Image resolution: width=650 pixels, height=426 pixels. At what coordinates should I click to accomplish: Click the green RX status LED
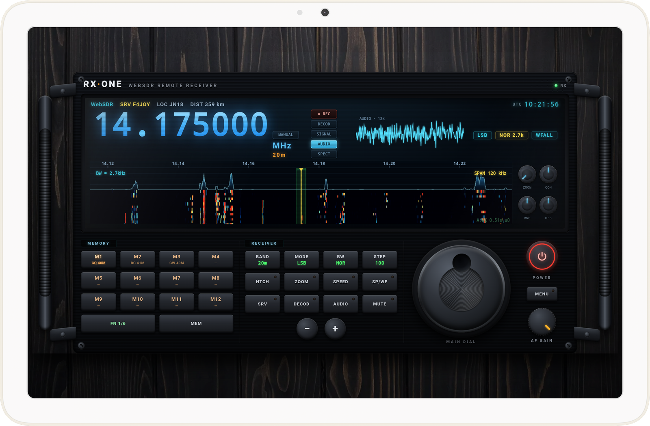click(x=556, y=86)
